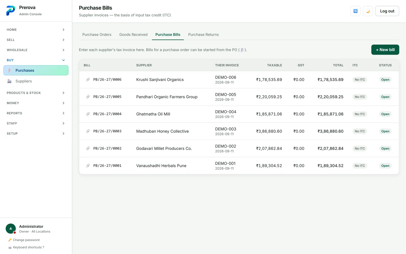Expand the SETUP sidebar section
Image resolution: width=406 pixels, height=254 pixels.
coord(36,134)
